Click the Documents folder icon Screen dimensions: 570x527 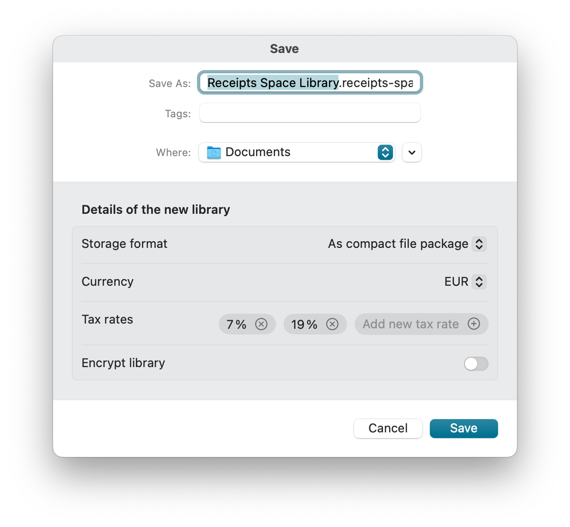pos(214,152)
